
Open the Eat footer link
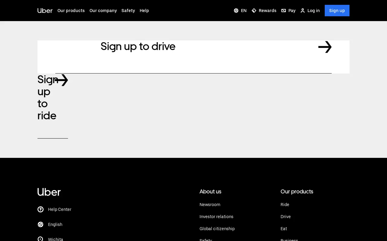point(284,229)
